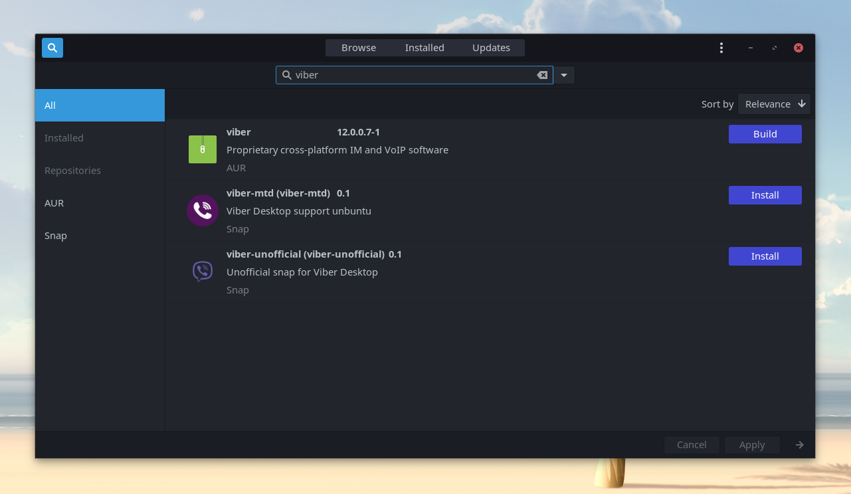Toggle the search button in header

[52, 48]
